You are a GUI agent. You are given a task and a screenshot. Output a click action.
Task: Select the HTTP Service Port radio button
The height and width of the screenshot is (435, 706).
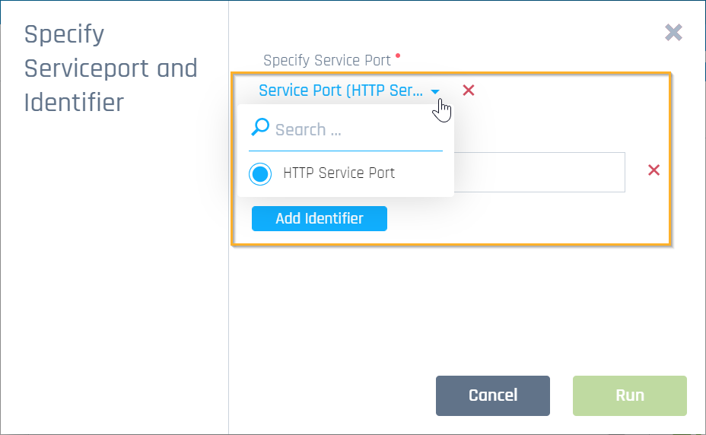pyautogui.click(x=260, y=173)
